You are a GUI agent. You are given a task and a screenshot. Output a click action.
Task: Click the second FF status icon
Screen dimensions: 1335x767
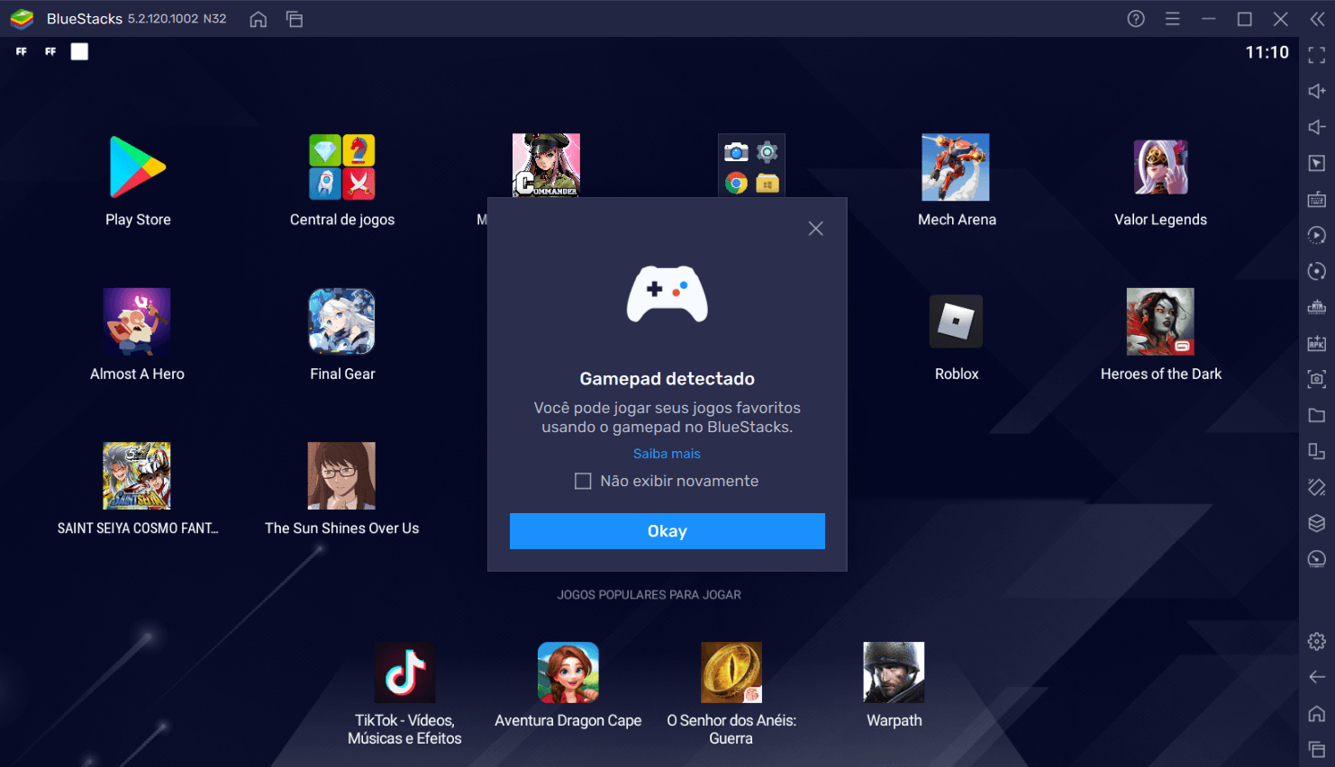(x=50, y=52)
